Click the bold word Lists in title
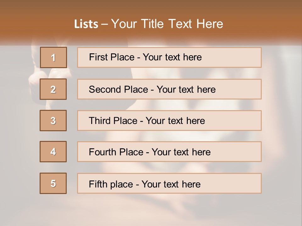The height and width of the screenshot is (226, 302). (x=86, y=24)
